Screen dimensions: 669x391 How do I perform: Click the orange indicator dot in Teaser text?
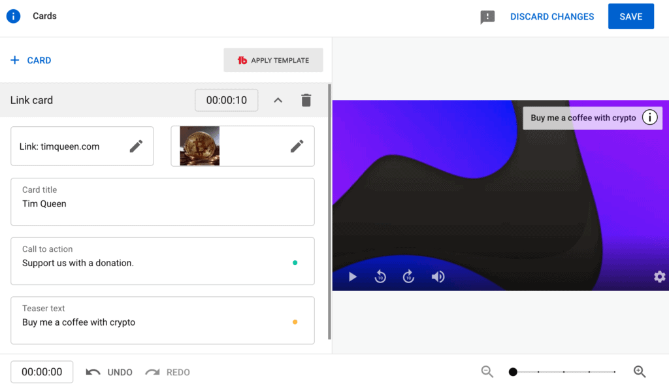[x=295, y=322]
